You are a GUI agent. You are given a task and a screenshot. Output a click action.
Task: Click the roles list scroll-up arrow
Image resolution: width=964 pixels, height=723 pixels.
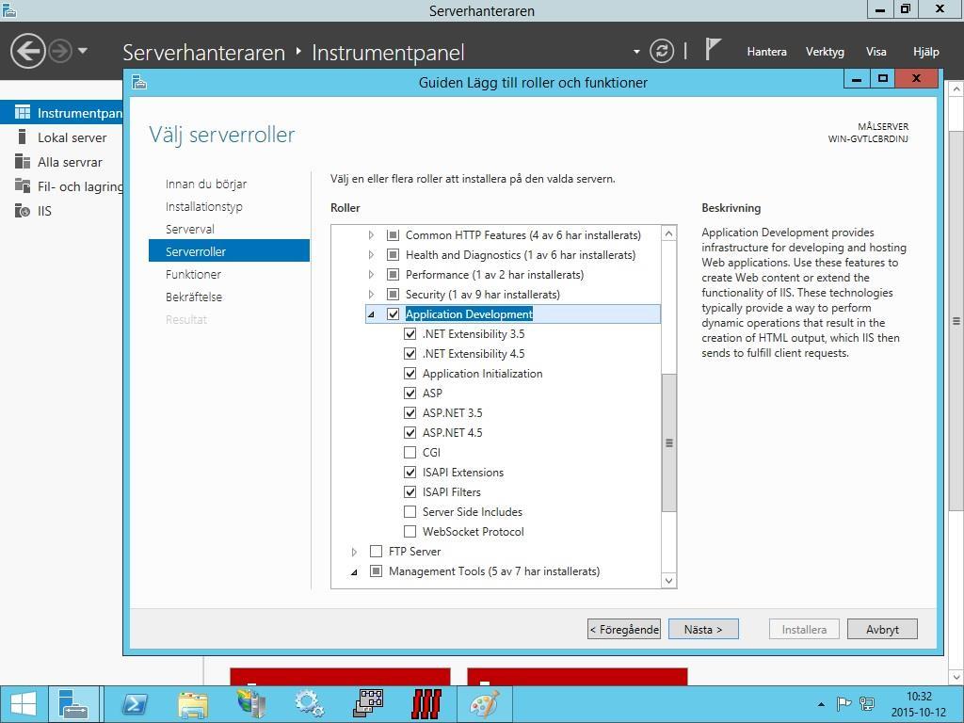pos(669,233)
